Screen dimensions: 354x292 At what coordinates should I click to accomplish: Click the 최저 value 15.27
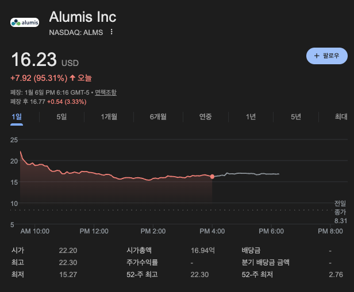click(x=68, y=275)
